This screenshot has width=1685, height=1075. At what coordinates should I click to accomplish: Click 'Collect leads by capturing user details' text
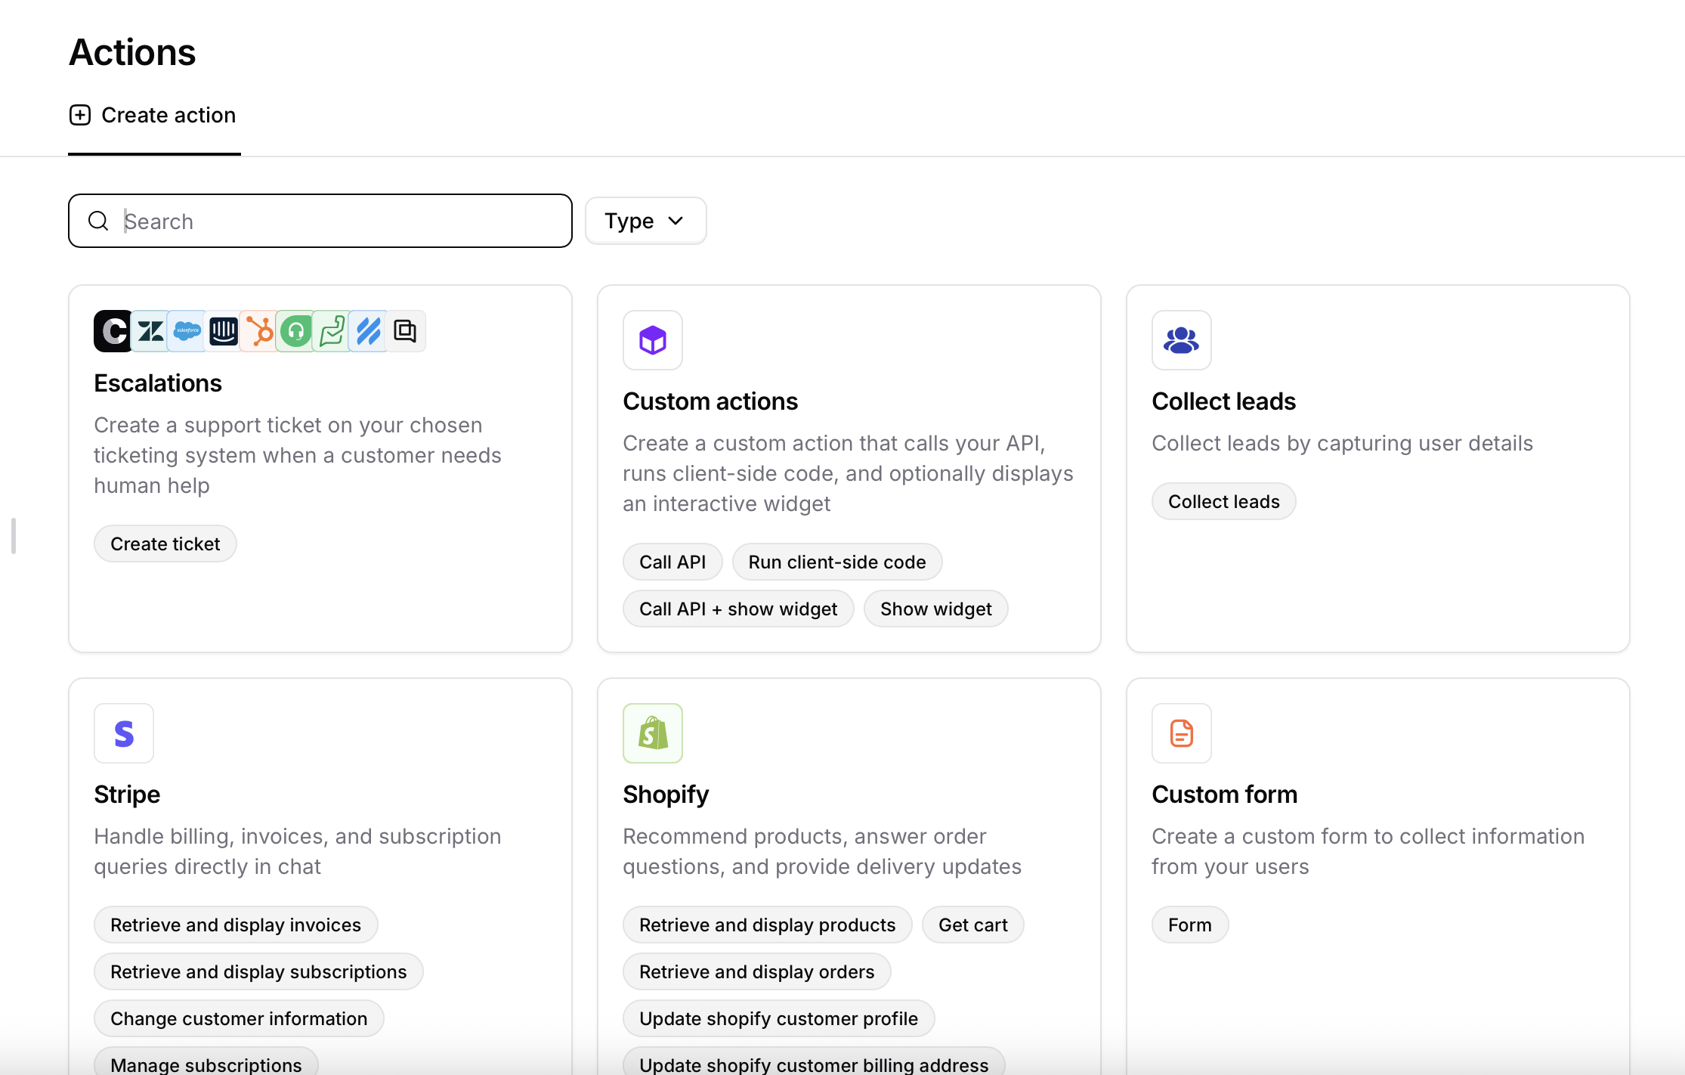coord(1343,443)
